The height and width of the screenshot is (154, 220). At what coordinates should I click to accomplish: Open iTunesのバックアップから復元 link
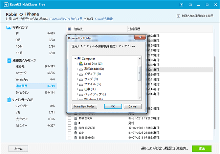(x=66, y=19)
